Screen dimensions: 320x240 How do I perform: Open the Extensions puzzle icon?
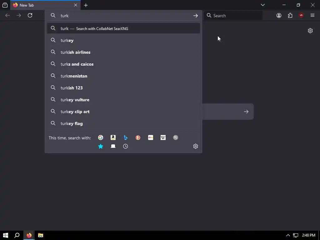(290, 16)
